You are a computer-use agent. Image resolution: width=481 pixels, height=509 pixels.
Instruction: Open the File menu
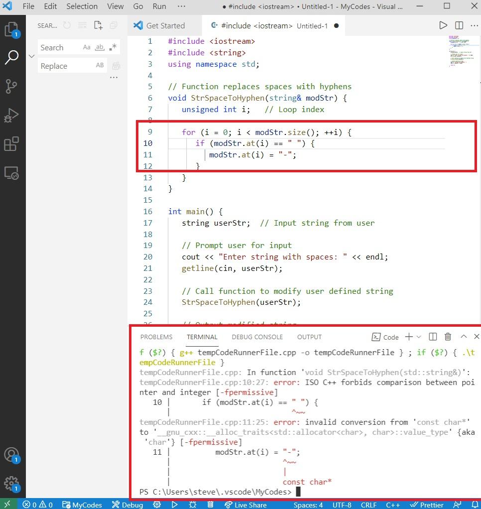click(x=28, y=6)
